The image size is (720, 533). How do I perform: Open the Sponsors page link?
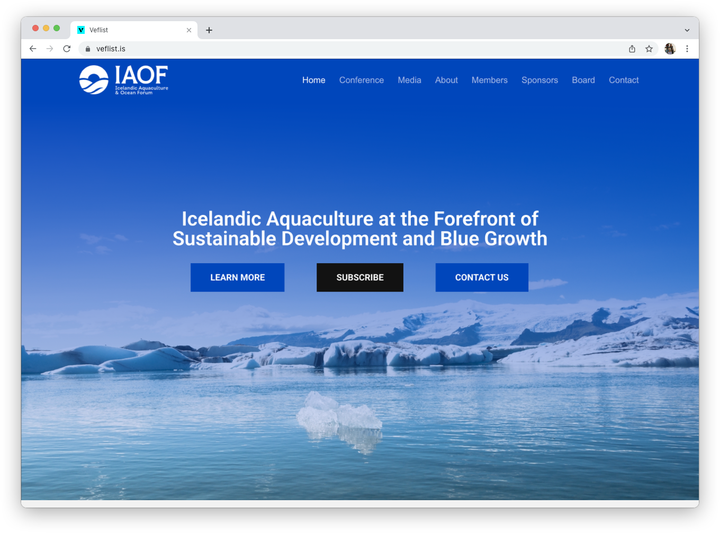[539, 80]
